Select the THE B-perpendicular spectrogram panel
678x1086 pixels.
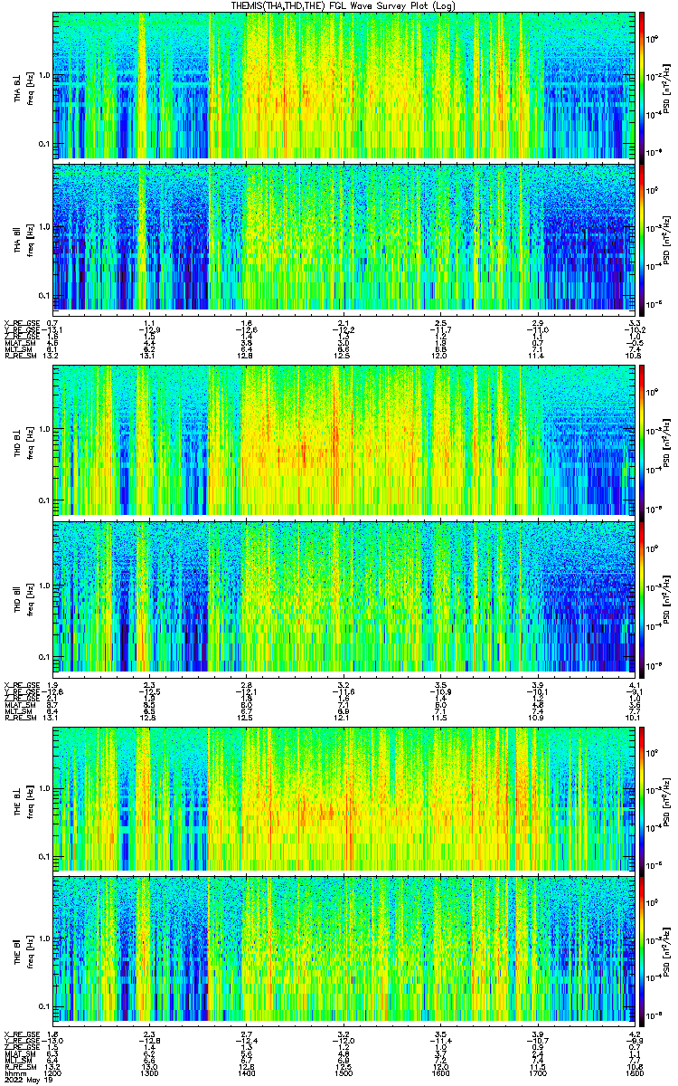tap(344, 798)
